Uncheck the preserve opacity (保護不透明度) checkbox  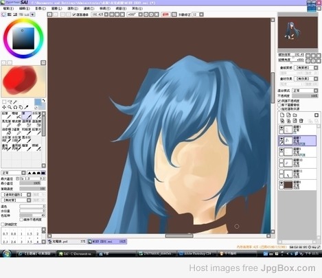point(279,101)
